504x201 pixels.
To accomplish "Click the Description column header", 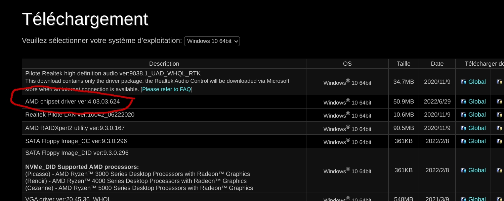I will point(164,64).
